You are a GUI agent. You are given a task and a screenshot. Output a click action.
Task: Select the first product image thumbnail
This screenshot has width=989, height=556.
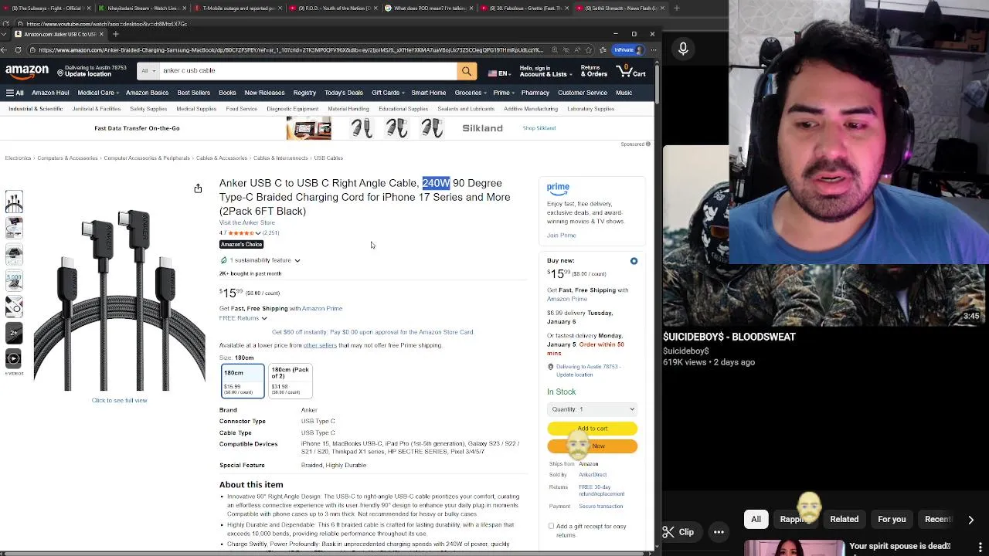[x=14, y=202]
